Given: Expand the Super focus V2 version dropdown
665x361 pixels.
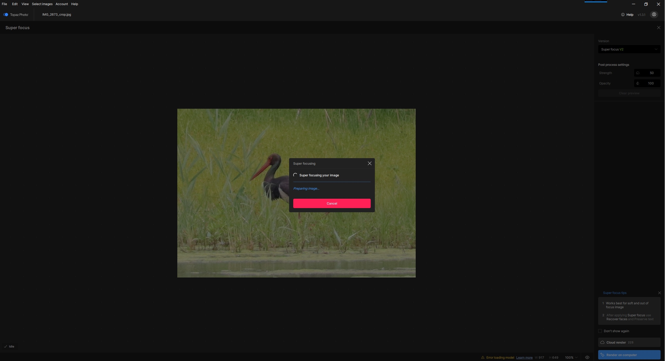Looking at the screenshot, I should tap(629, 49).
